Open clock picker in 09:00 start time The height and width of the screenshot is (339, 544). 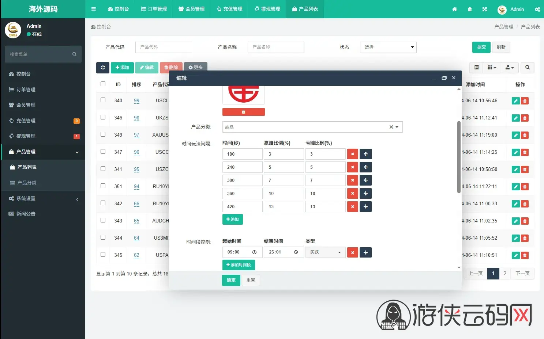point(254,252)
